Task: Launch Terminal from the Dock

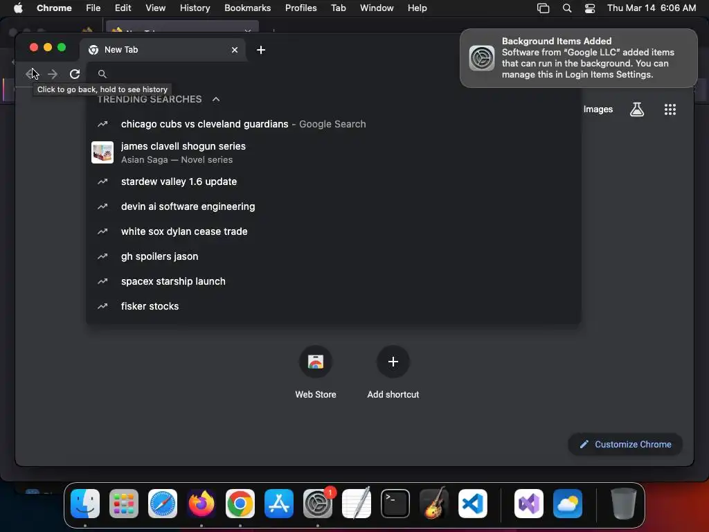Action: click(x=395, y=503)
